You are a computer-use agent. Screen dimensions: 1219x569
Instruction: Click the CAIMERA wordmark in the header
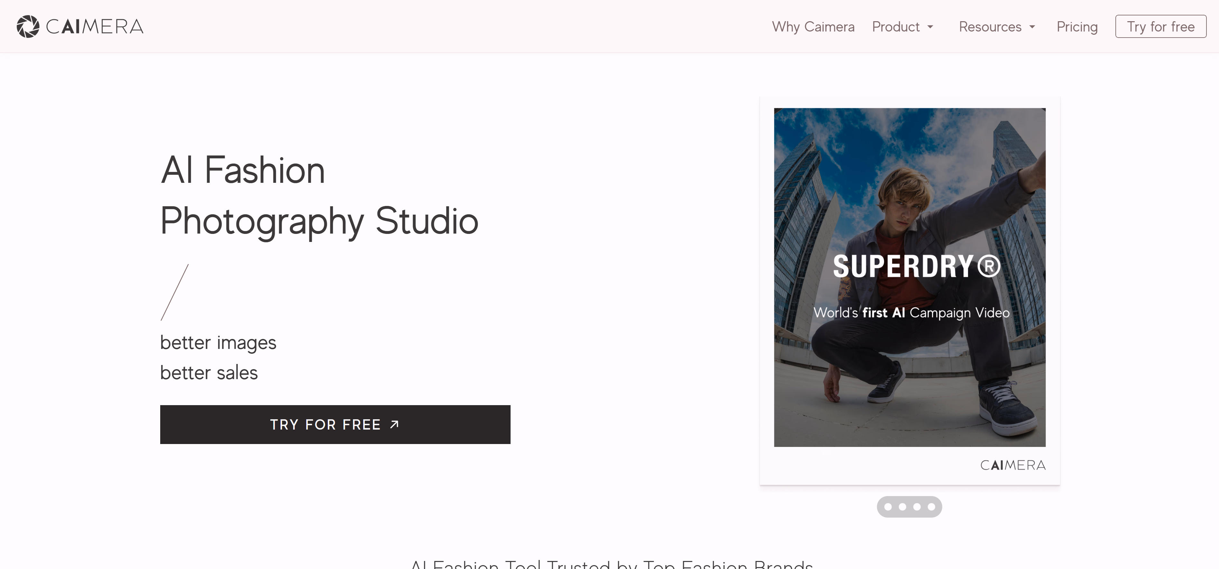click(95, 26)
